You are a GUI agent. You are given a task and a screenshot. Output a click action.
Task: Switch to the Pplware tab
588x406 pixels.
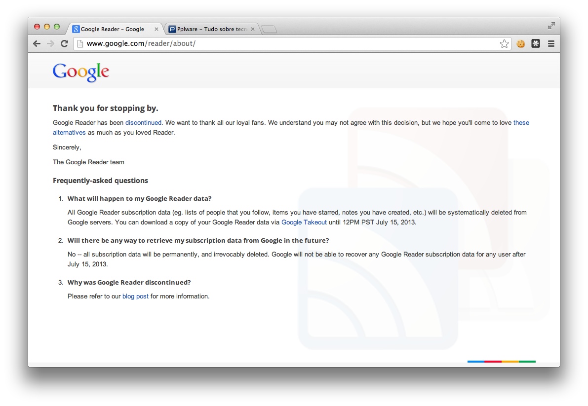(x=212, y=29)
